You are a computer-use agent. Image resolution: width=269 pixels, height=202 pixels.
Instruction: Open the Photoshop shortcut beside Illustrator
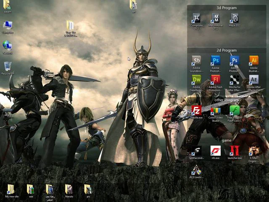pos(235,64)
